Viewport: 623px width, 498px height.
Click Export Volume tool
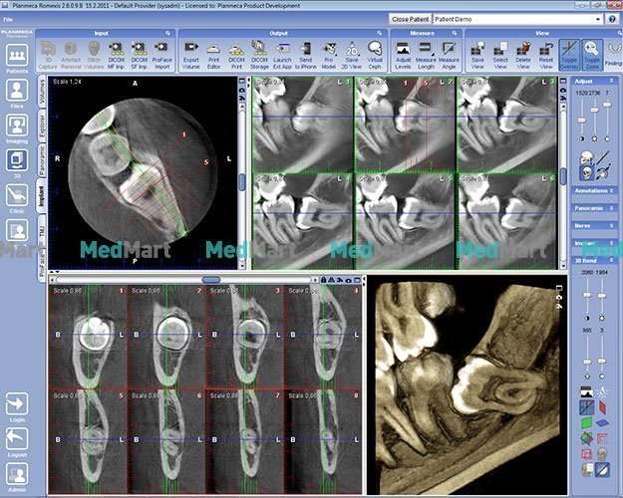click(x=191, y=55)
